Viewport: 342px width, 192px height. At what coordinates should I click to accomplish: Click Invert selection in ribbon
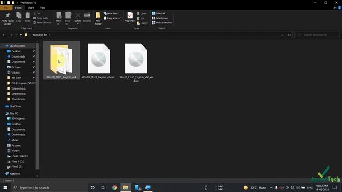click(161, 22)
